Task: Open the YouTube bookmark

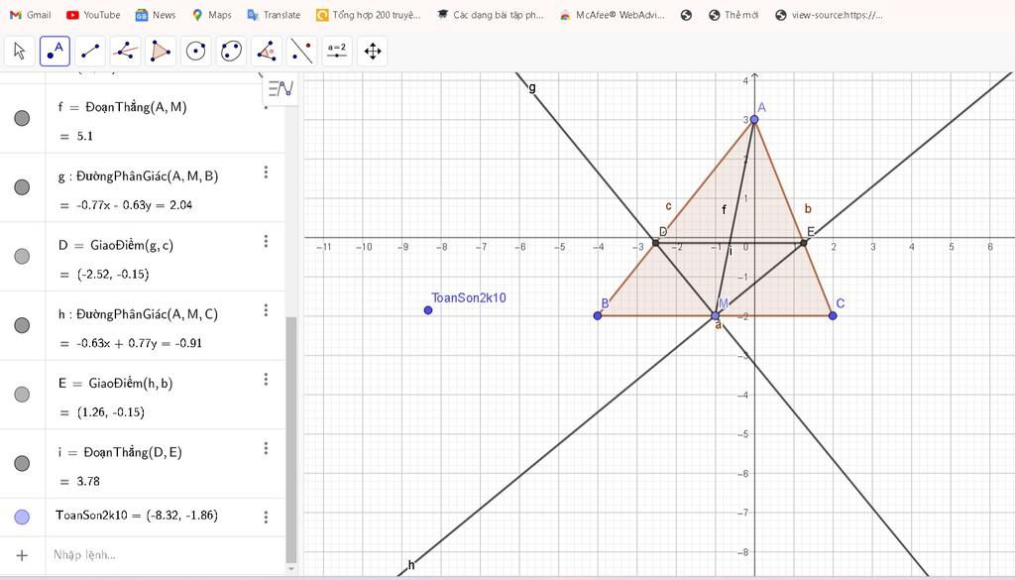Action: click(x=93, y=15)
